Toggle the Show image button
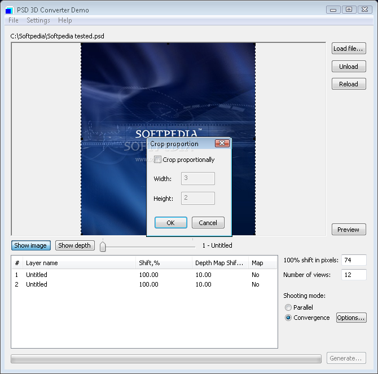Viewport: 378px width, 374px height. coord(30,245)
